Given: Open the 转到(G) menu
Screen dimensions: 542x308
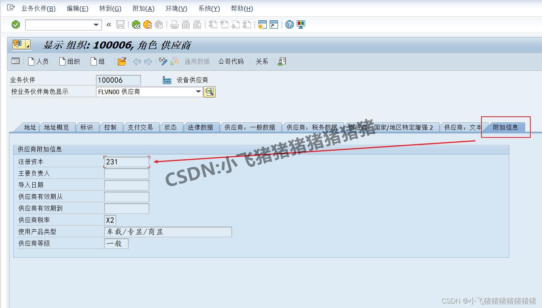Looking at the screenshot, I should click(x=110, y=8).
